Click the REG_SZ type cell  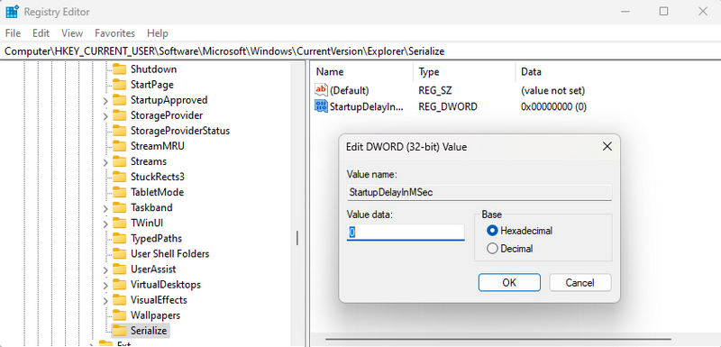[435, 90]
